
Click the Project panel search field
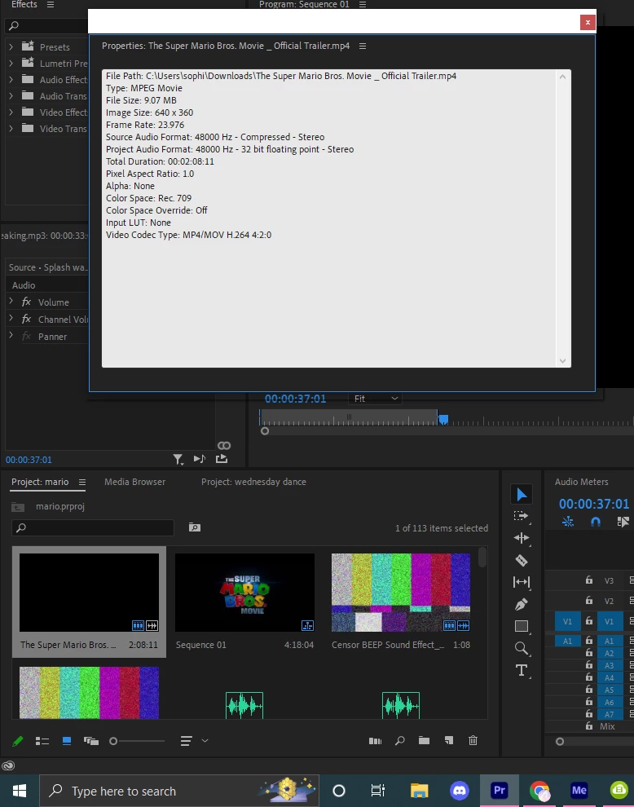pyautogui.click(x=93, y=527)
